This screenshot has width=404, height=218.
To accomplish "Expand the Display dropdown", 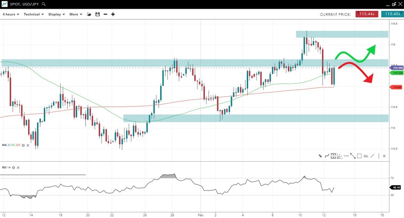I will [x=56, y=14].
